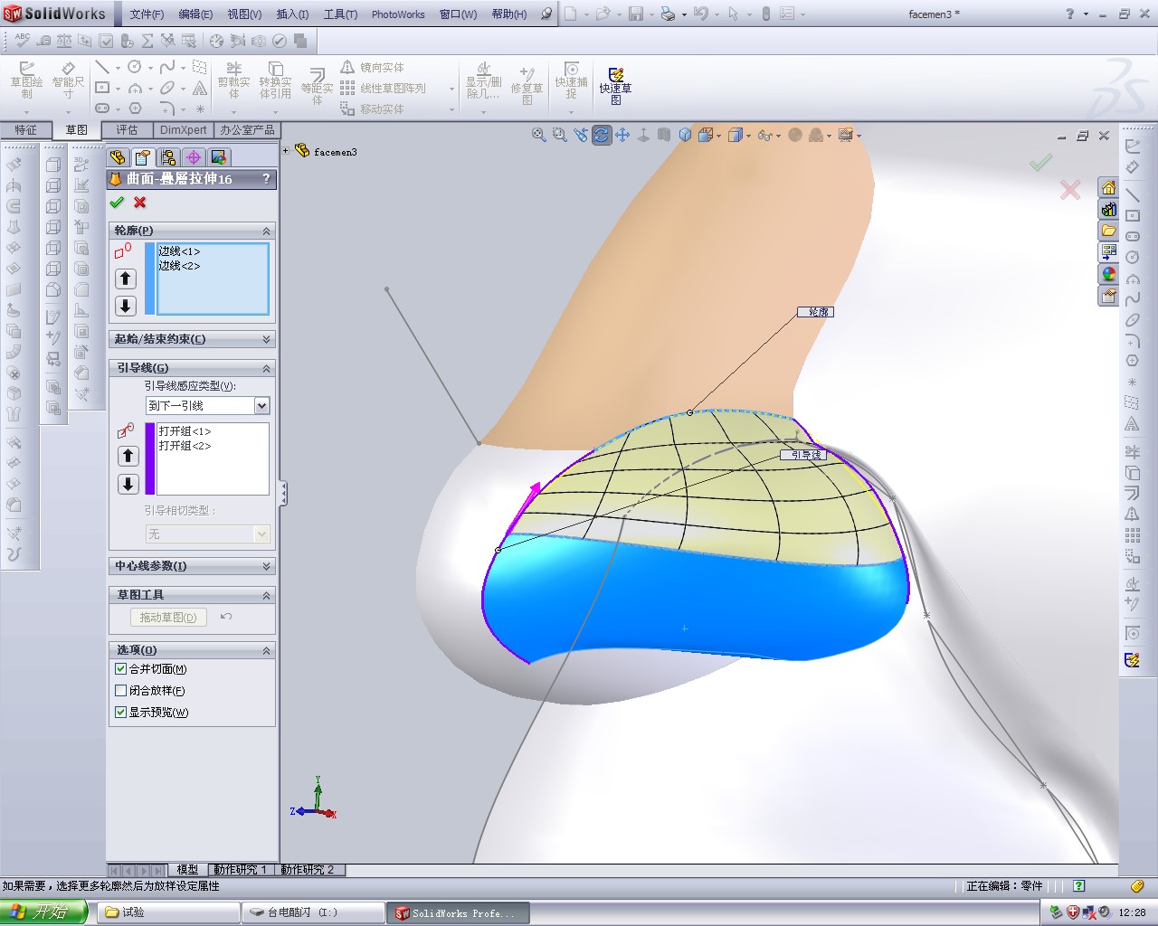This screenshot has height=926, width=1158.
Task: Collapse the 引导线(G) section
Action: 267,368
